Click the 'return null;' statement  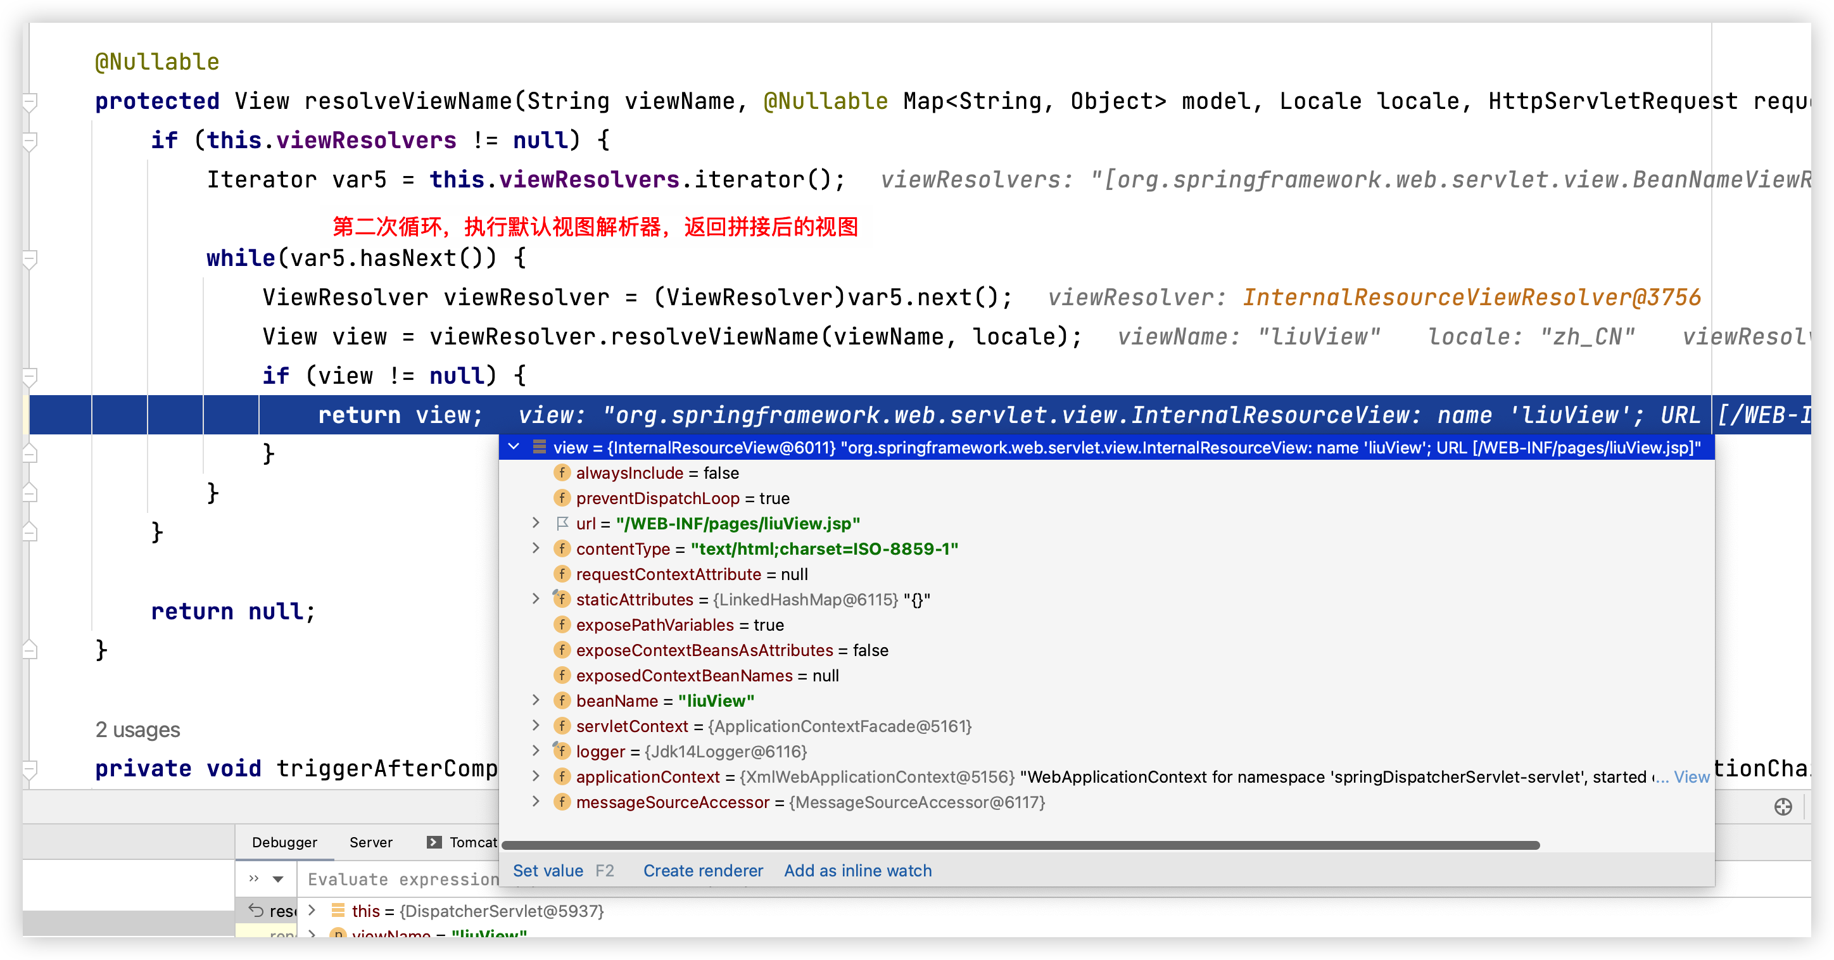click(233, 611)
